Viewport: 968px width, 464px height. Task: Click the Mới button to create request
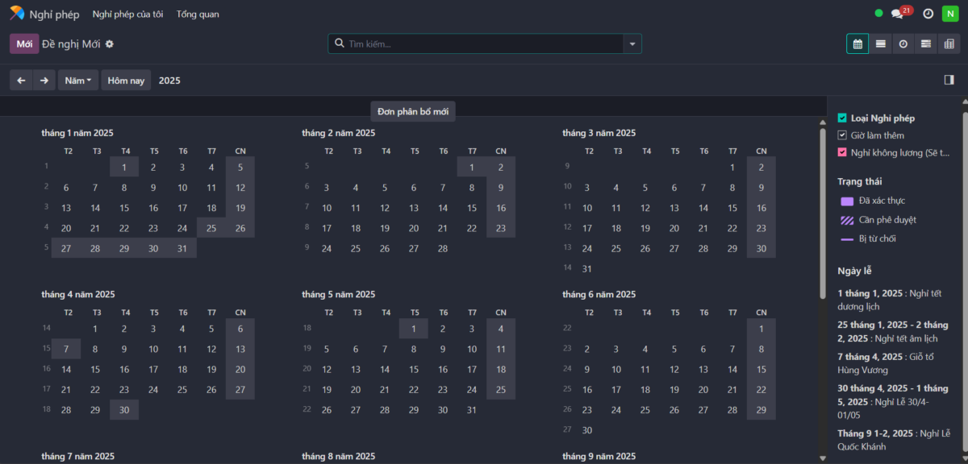point(23,43)
